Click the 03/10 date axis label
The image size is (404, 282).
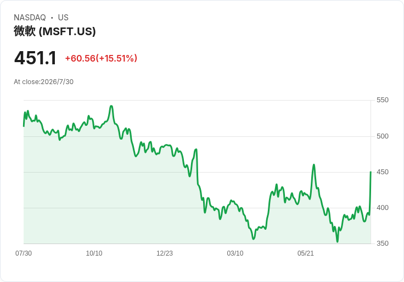click(235, 253)
